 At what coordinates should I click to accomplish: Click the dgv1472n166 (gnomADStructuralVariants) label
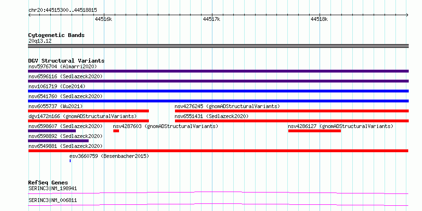(x=83, y=116)
